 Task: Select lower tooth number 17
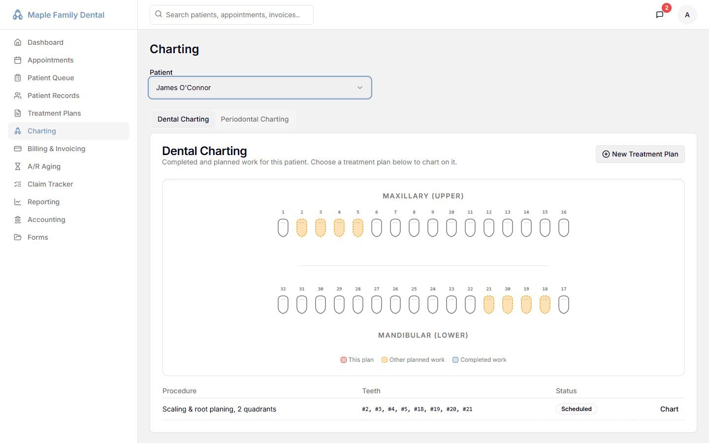564,305
